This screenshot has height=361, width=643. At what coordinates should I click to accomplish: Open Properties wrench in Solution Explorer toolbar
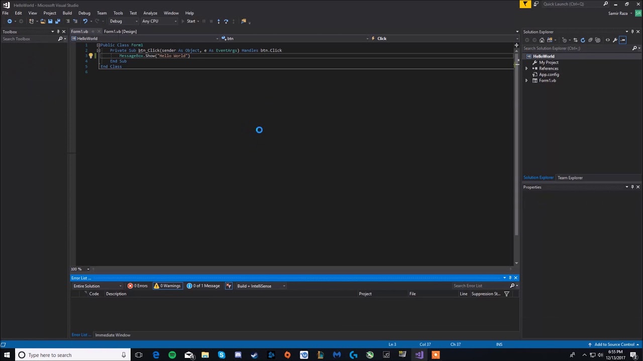click(615, 40)
